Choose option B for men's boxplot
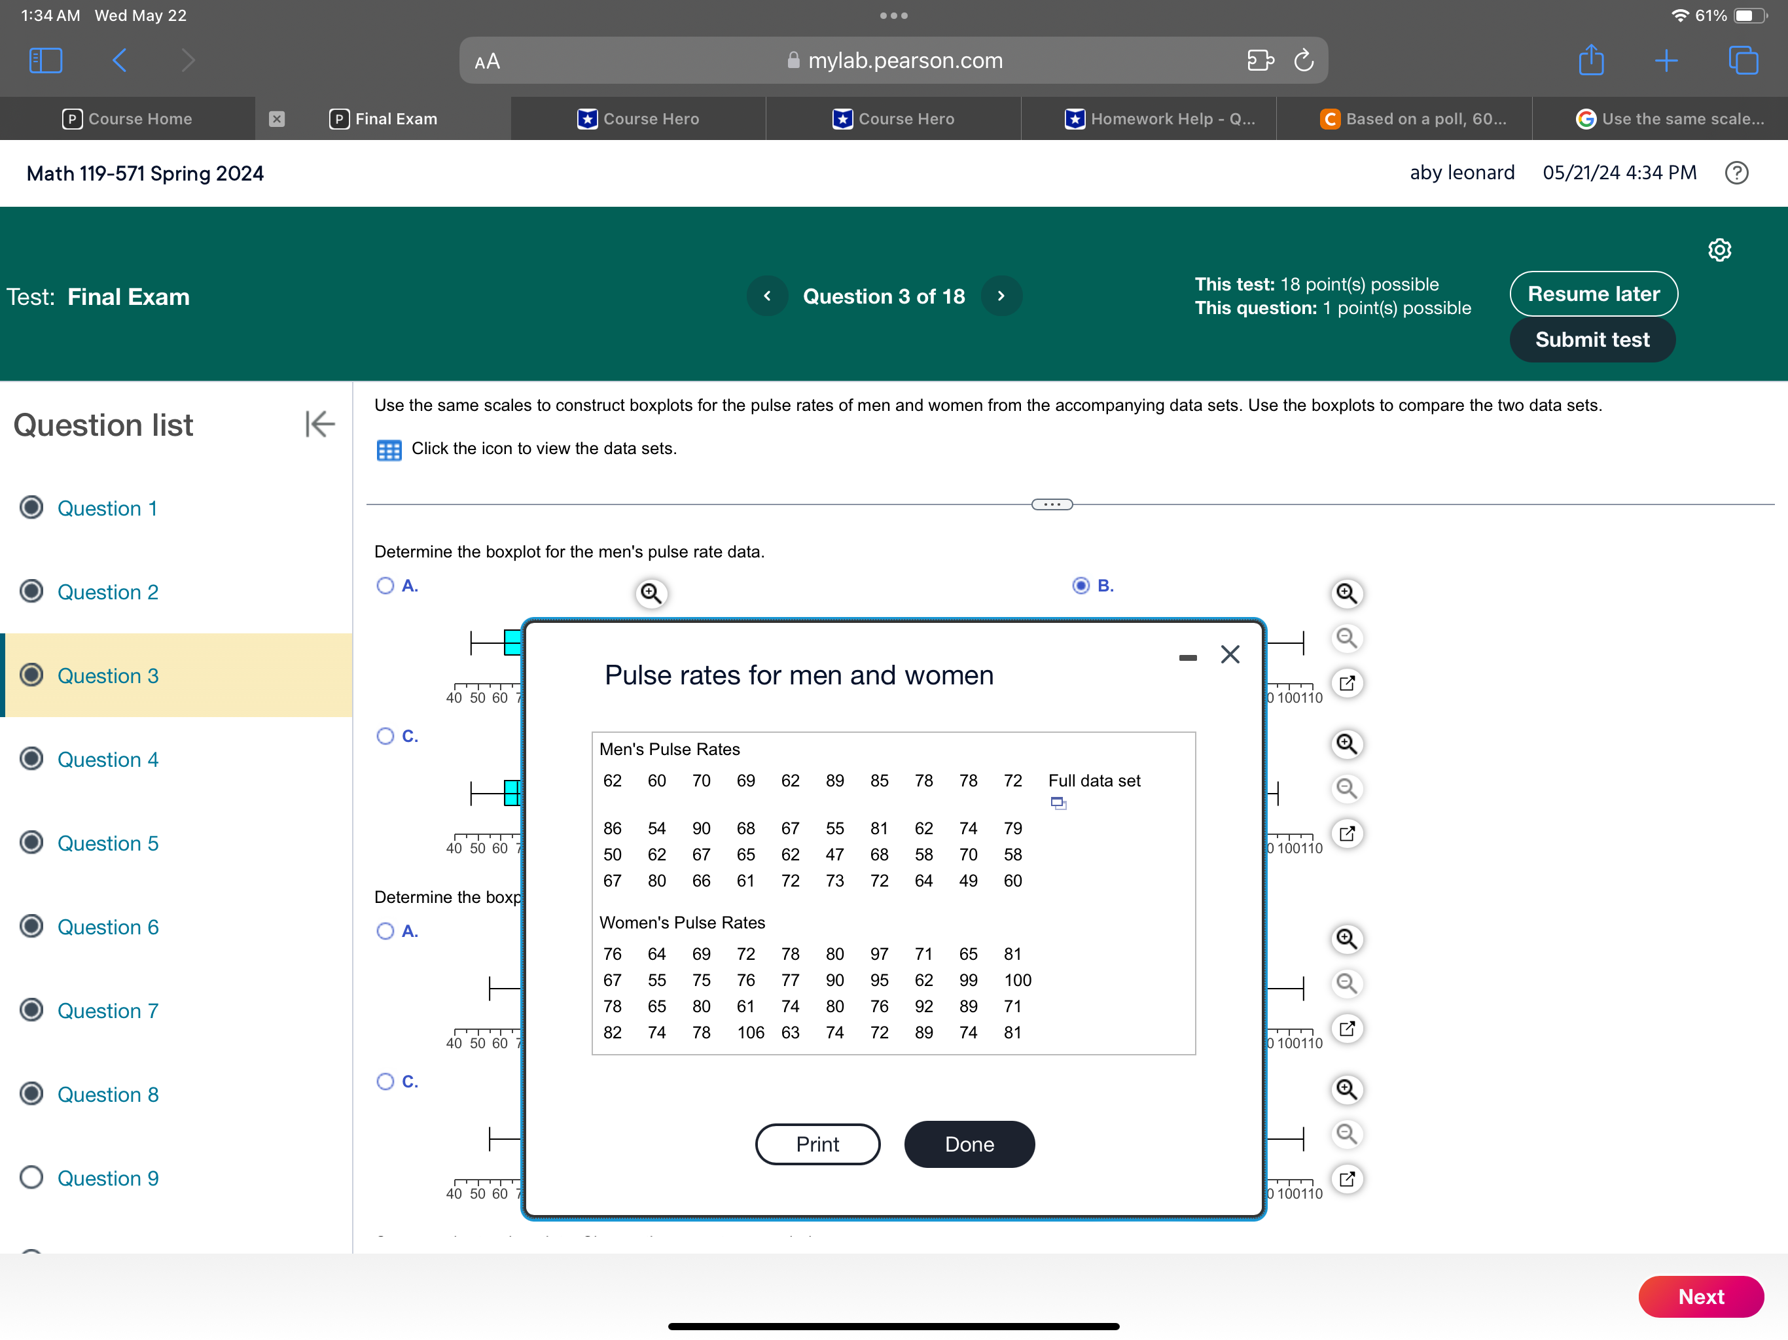This screenshot has width=1788, height=1340. coord(1081,585)
